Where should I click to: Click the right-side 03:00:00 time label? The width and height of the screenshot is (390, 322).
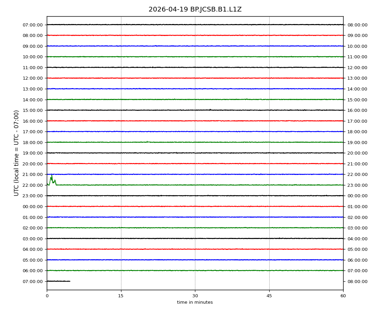click(357, 228)
